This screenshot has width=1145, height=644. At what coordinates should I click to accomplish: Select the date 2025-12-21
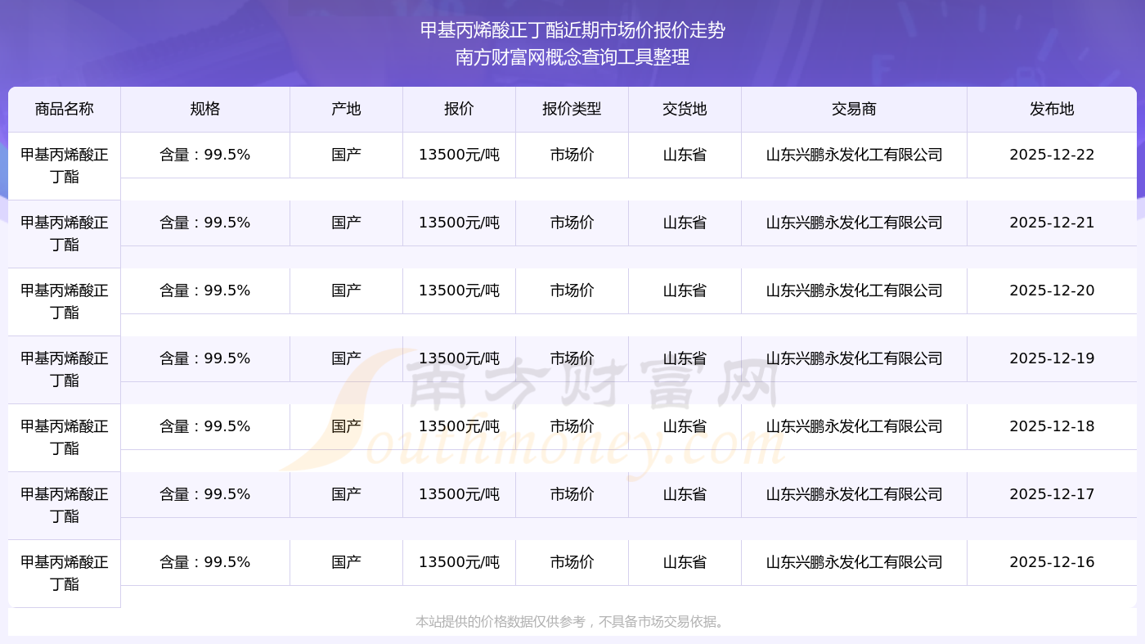pyautogui.click(x=1053, y=223)
